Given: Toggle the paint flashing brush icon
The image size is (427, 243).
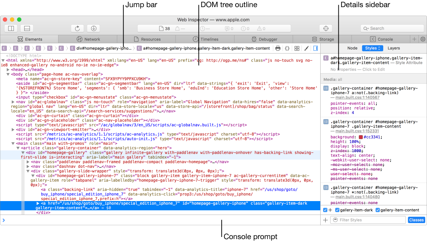Looking at the screenshot, I should [306, 48].
